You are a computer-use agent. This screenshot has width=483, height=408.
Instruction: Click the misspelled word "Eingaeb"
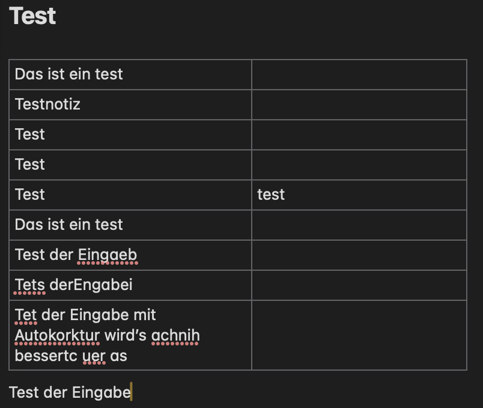pos(108,255)
